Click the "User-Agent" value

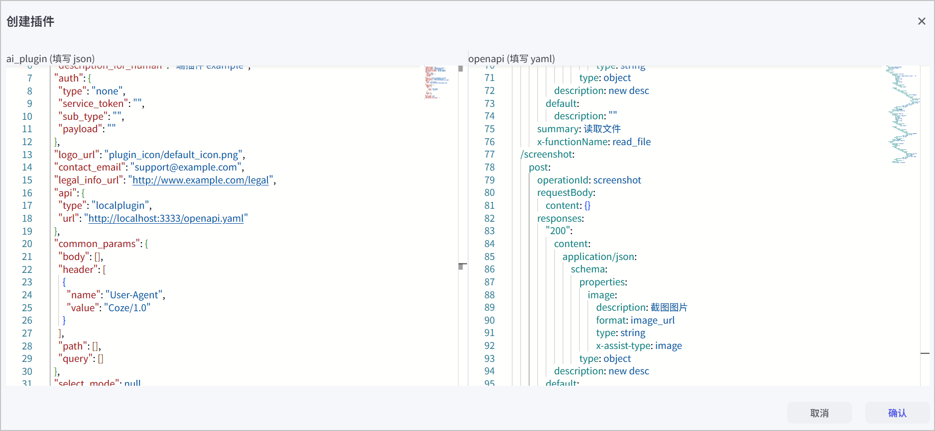click(134, 295)
